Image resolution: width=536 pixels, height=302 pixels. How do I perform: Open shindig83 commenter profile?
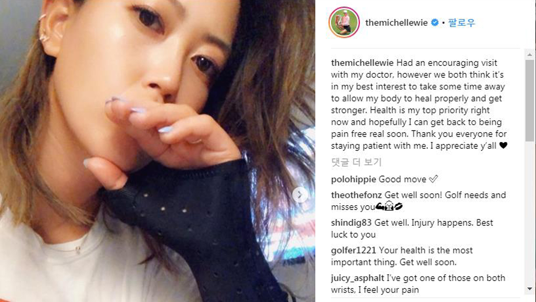352,223
